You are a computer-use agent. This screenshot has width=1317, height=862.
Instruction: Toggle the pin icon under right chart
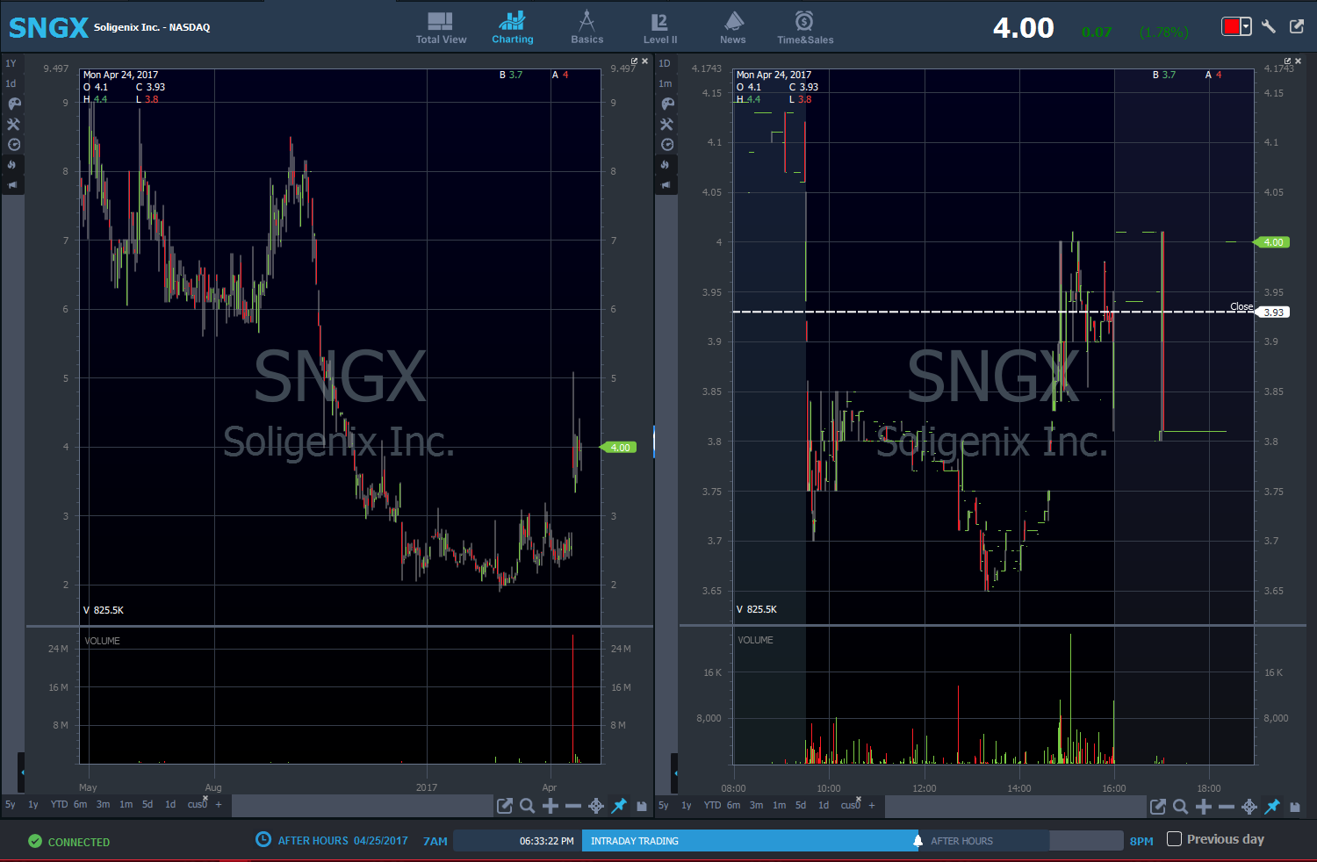point(1272,806)
